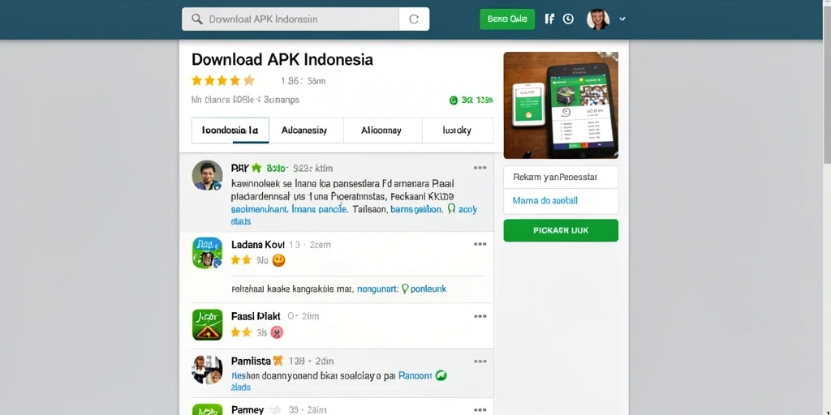The height and width of the screenshot is (415, 831).
Task: Click the green PICKAGN UUK button
Action: pos(561,230)
